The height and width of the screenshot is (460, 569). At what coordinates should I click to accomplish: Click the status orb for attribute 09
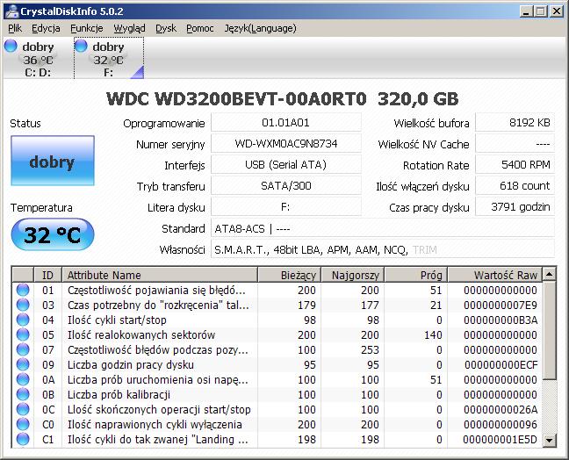tap(23, 364)
